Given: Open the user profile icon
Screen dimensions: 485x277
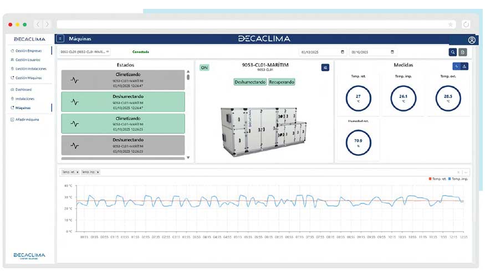Looking at the screenshot, I should [x=471, y=40].
